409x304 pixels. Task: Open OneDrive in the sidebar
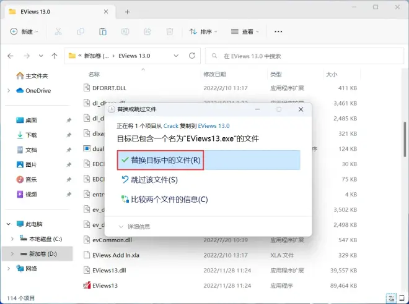[33, 90]
